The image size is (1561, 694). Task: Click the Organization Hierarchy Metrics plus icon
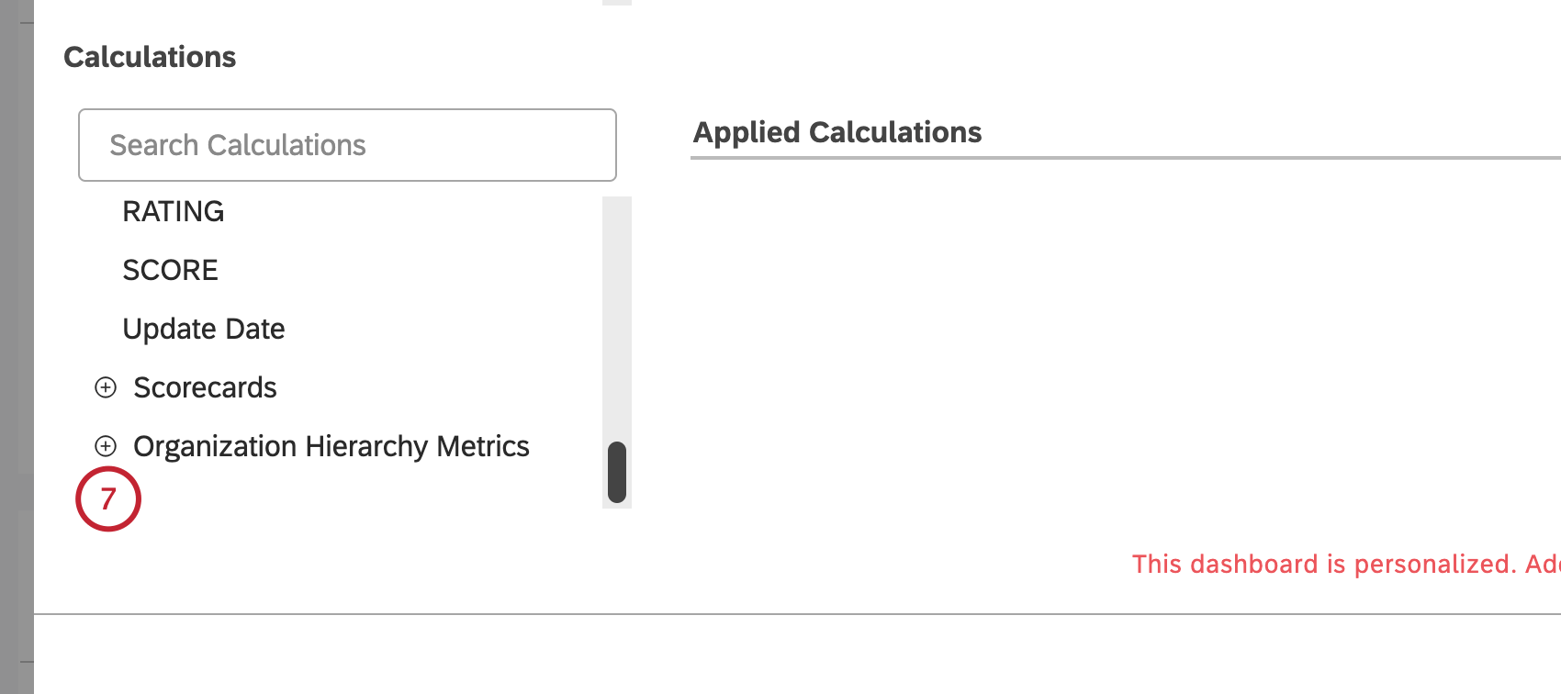coord(106,446)
